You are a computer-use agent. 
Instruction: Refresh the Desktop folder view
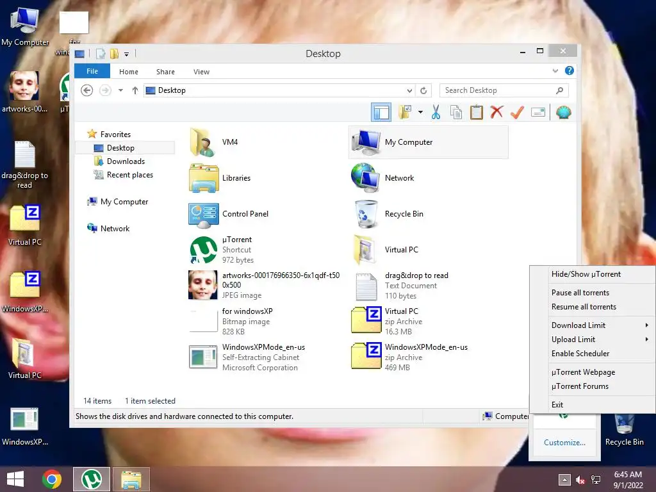click(423, 90)
